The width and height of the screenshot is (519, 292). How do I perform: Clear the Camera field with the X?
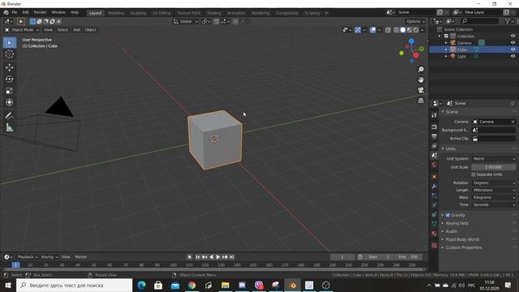pos(513,122)
